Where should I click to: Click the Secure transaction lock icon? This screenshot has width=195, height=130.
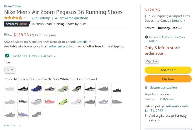[x=146, y=88]
